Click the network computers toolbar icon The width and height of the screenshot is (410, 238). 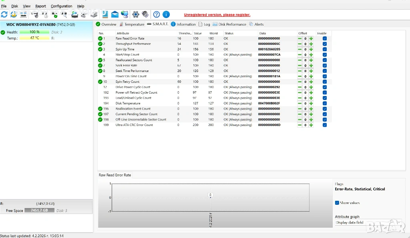click(125, 14)
